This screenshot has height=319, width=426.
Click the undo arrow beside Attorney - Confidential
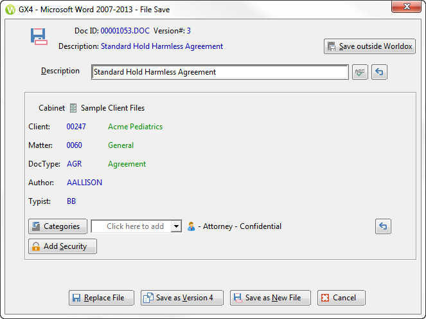coord(383,226)
